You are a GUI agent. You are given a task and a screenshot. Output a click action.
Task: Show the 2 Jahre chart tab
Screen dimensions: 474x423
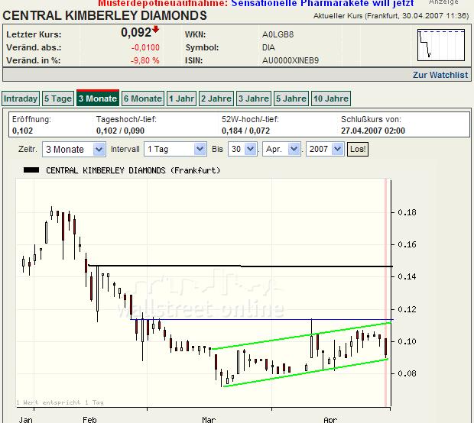coord(216,98)
